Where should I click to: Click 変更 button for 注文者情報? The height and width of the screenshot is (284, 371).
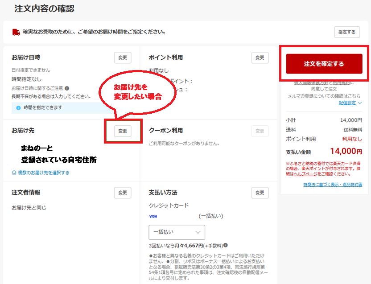tap(123, 193)
